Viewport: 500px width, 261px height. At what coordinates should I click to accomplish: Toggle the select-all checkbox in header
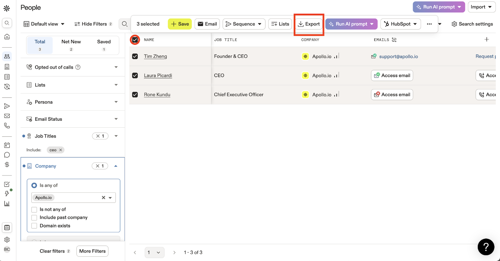click(135, 40)
